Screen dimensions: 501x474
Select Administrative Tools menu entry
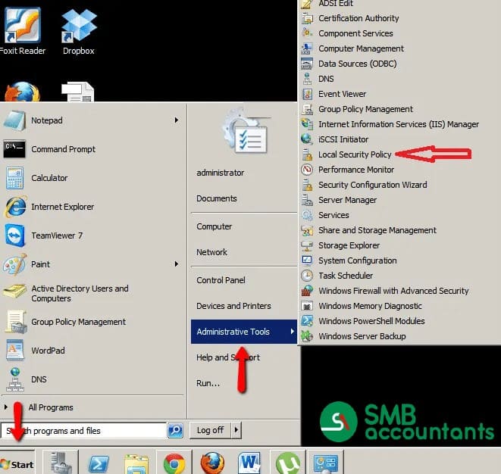tap(244, 332)
